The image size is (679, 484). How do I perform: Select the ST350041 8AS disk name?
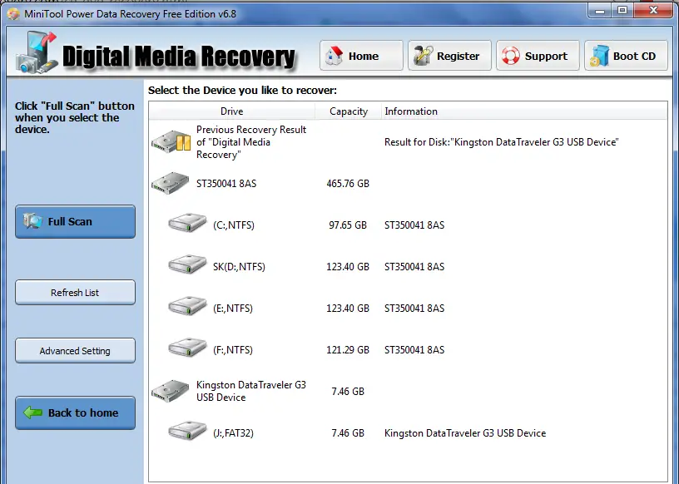coord(226,184)
